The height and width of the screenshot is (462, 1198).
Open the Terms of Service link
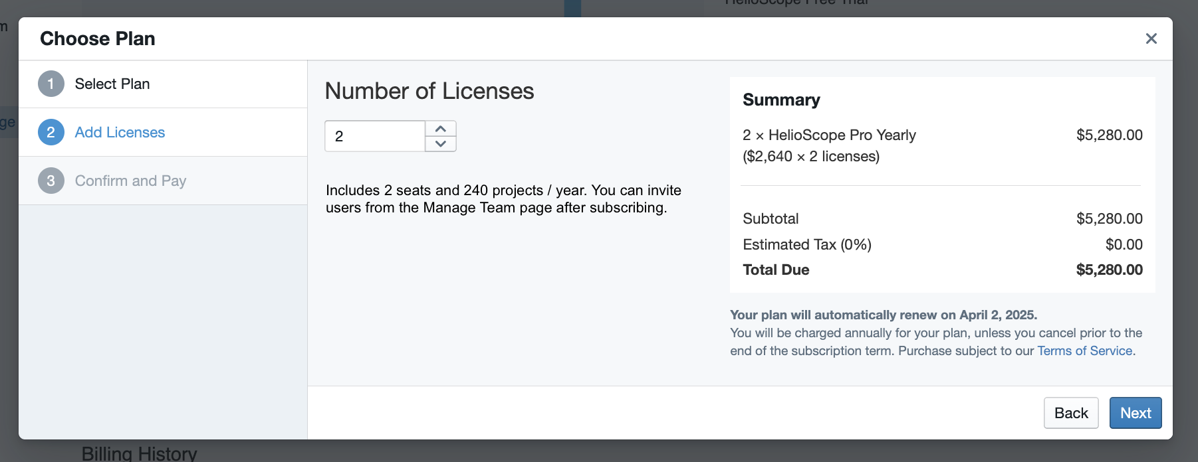[1085, 350]
